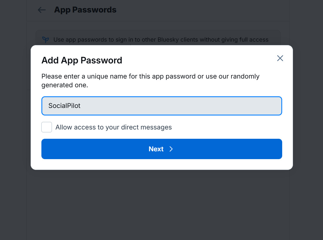Focus the app password name field
Image resolution: width=323 pixels, height=240 pixels.
pos(161,106)
